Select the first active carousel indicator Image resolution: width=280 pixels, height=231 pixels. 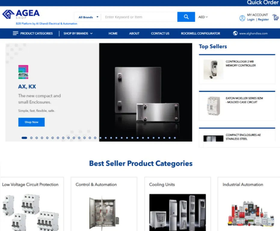point(24,138)
